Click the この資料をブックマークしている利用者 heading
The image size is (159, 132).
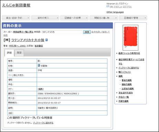click(x=30, y=118)
